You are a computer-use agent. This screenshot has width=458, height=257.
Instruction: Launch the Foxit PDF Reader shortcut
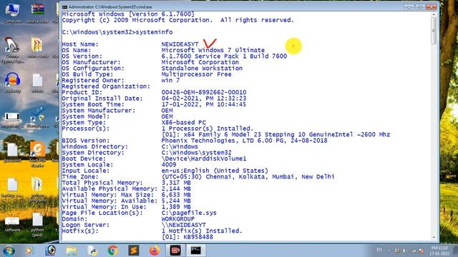pyautogui.click(x=37, y=153)
